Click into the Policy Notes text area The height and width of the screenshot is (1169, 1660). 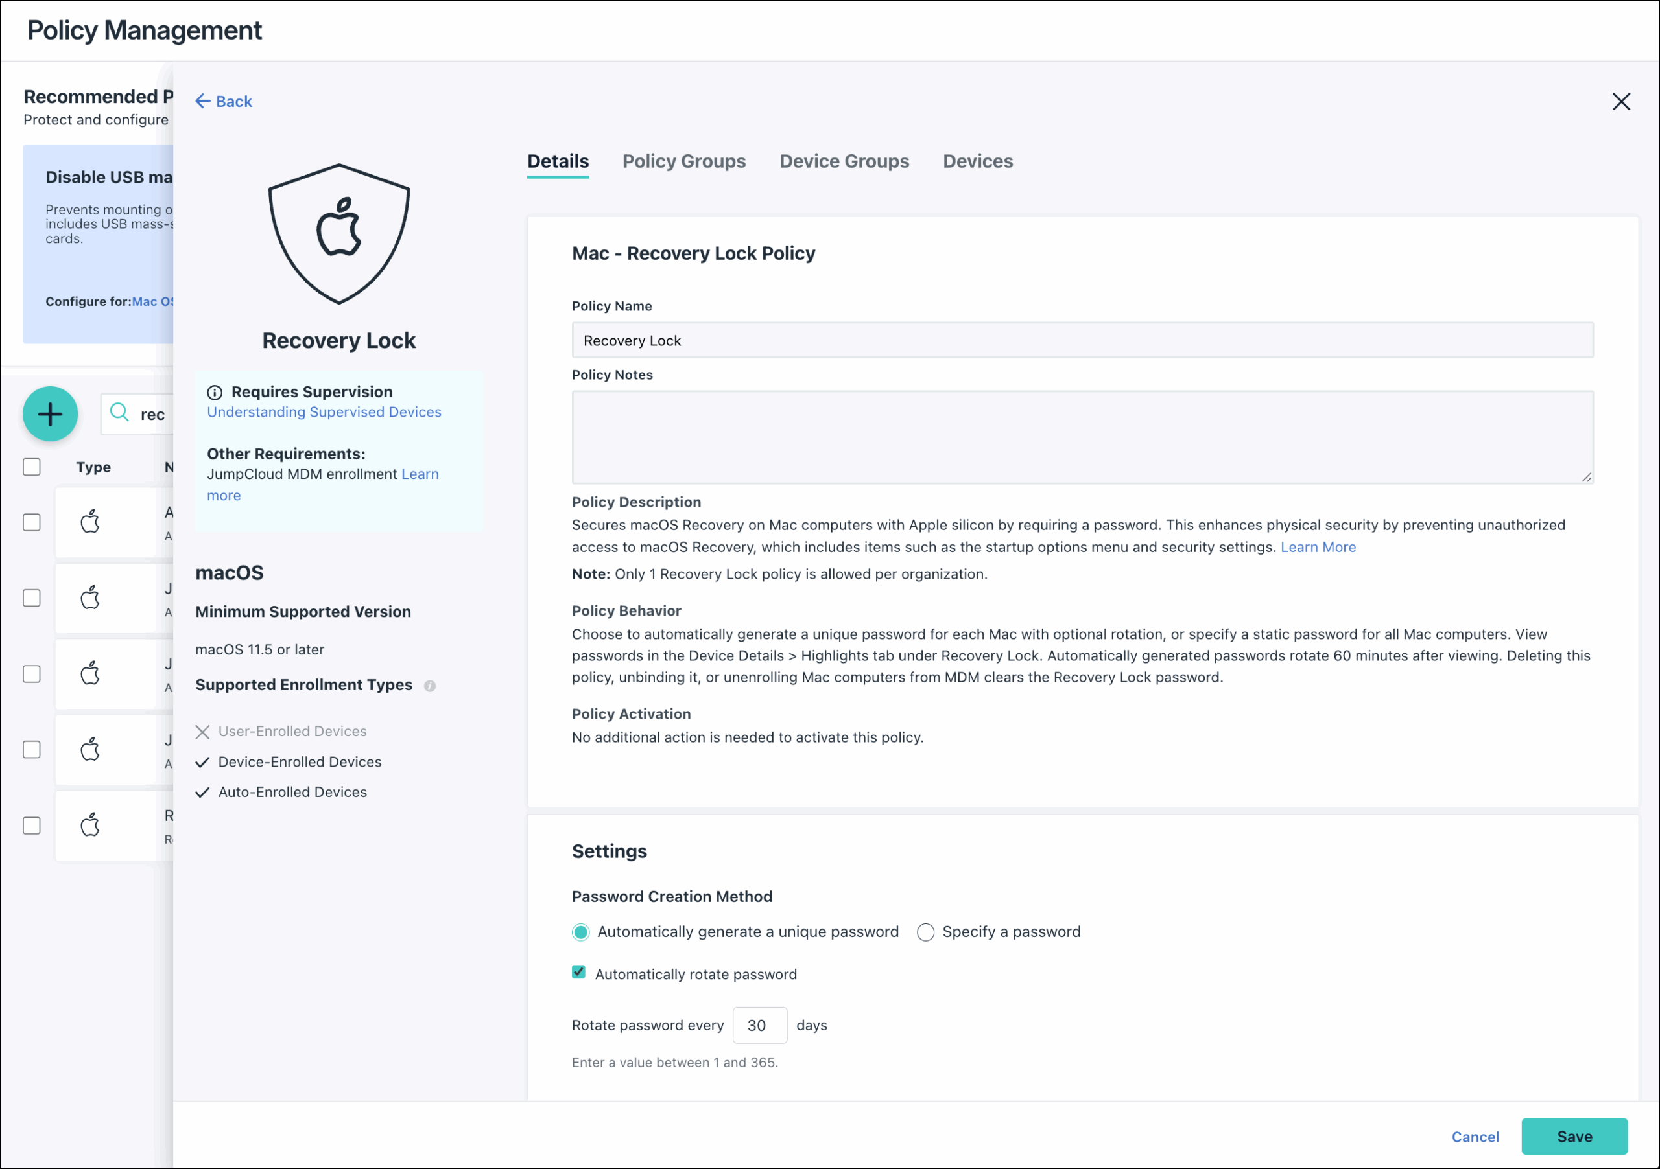point(1082,437)
